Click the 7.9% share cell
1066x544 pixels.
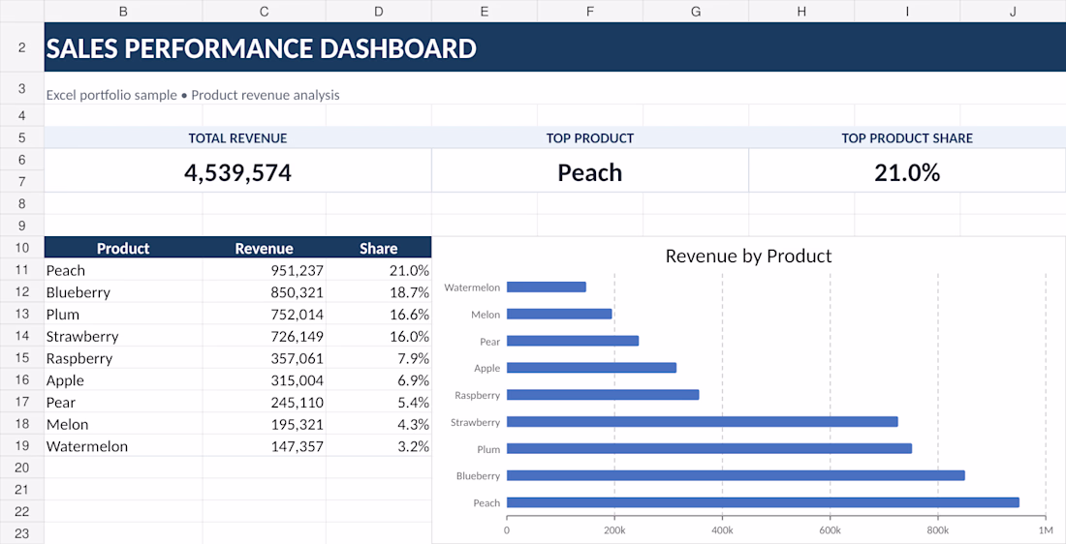coord(379,358)
